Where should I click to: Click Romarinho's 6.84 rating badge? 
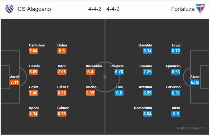click(x=147, y=114)
